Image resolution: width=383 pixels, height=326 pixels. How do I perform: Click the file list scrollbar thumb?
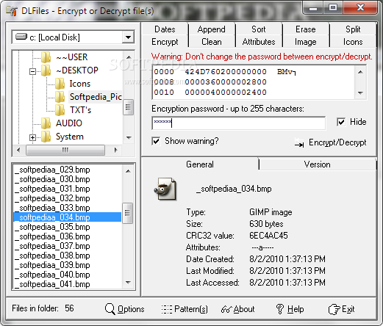(x=127, y=213)
